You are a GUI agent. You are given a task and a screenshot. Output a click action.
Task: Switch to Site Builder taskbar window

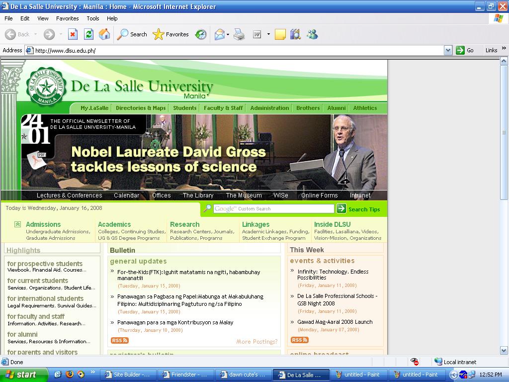pyautogui.click(x=129, y=375)
